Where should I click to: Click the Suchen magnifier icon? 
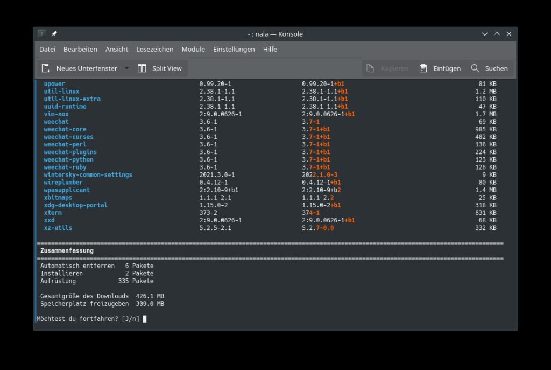pos(475,68)
